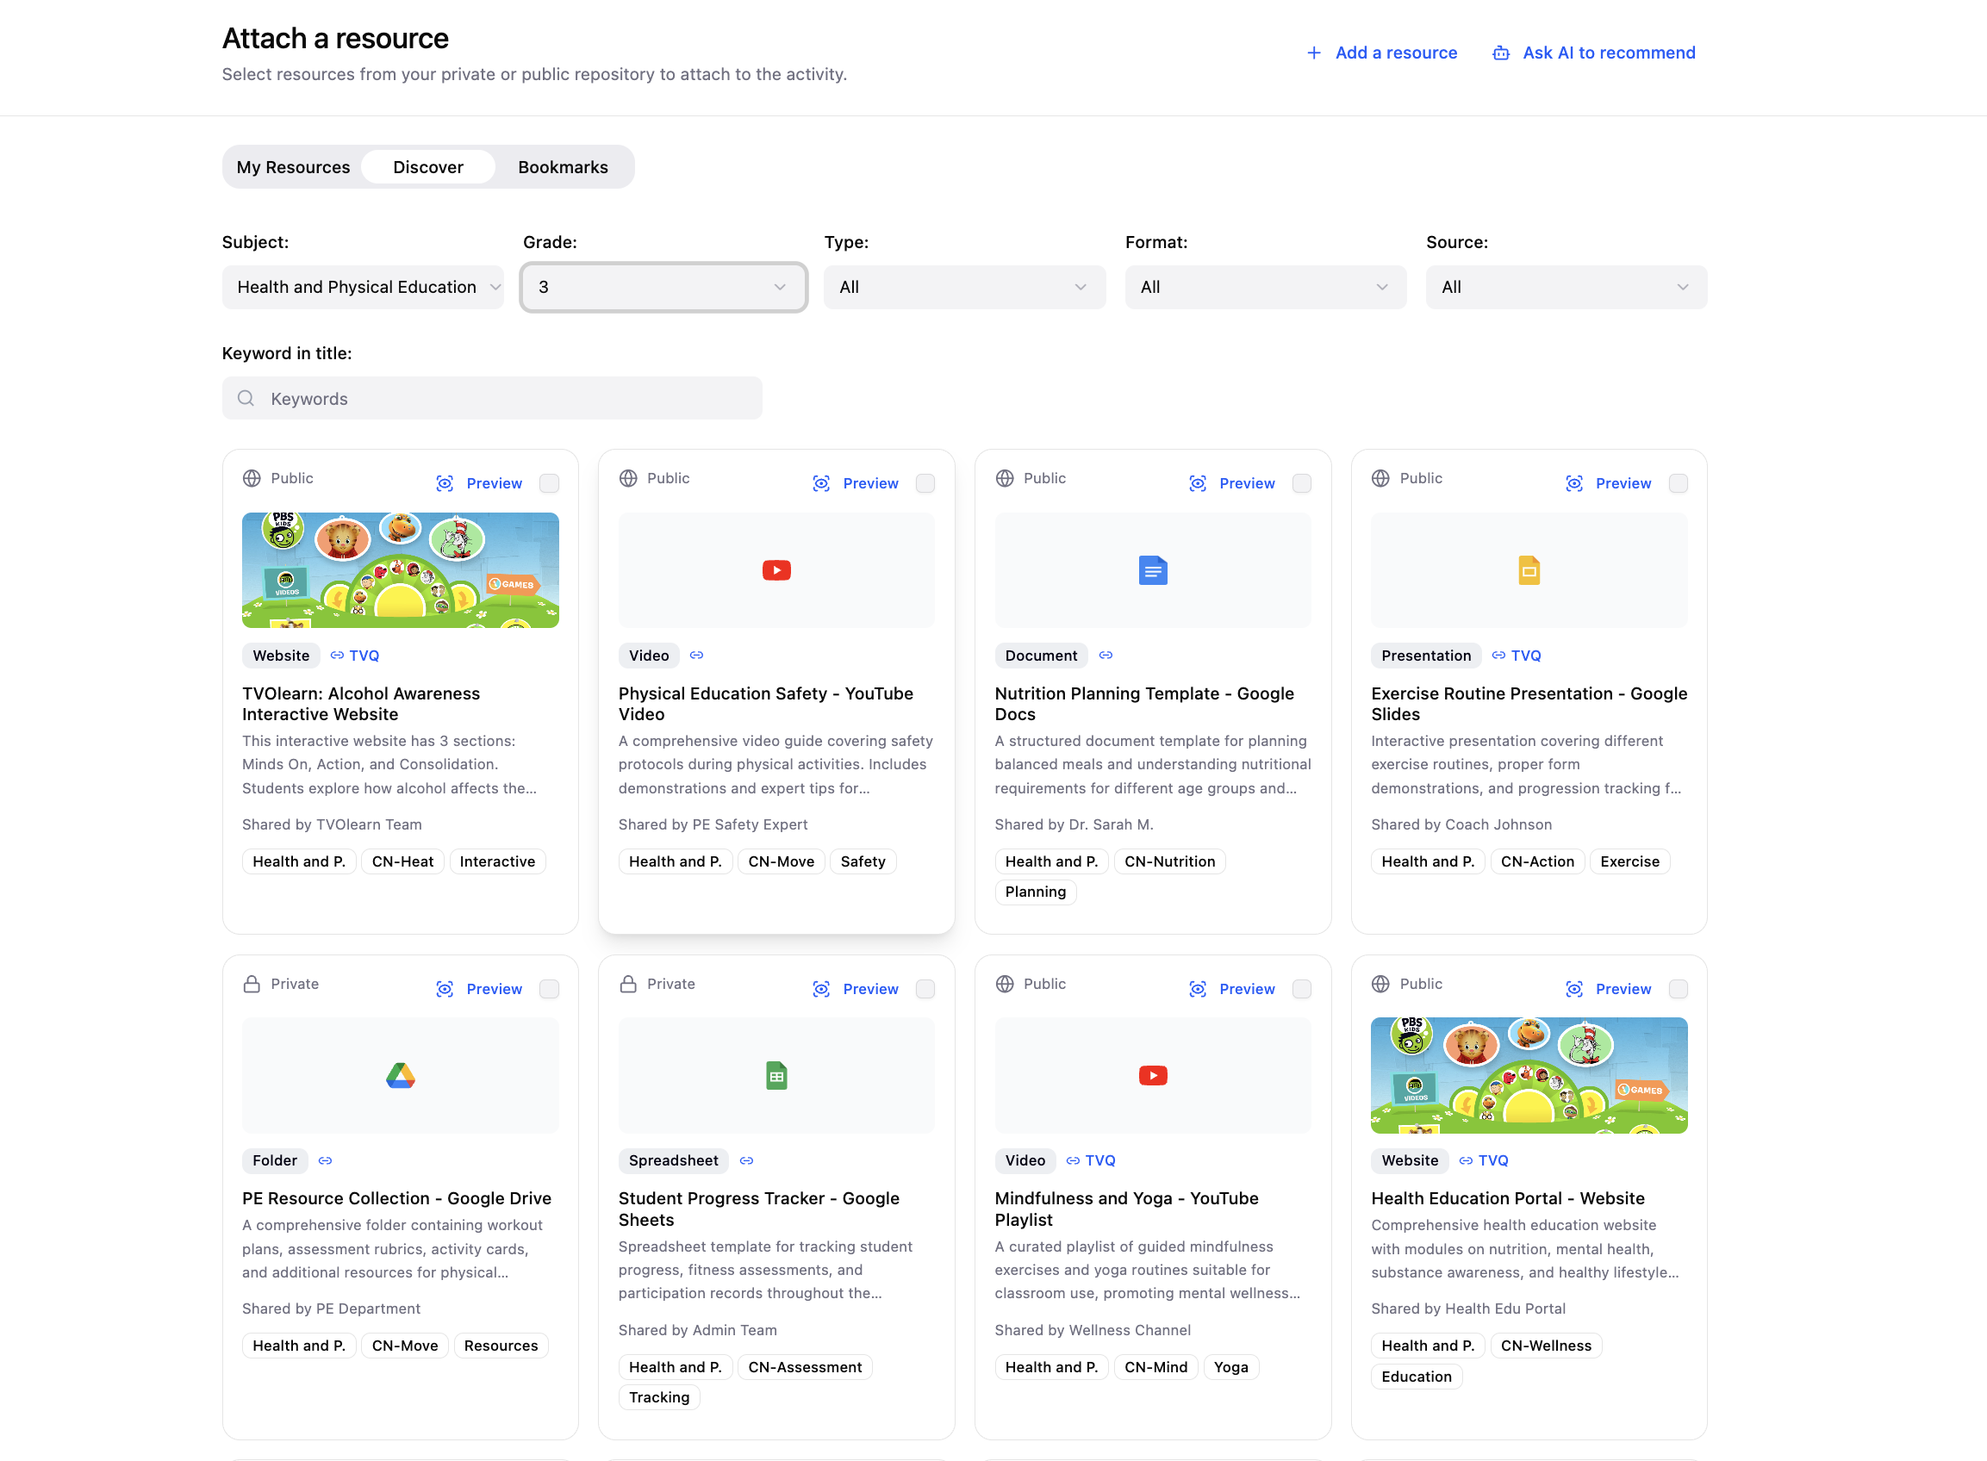The height and width of the screenshot is (1461, 1987).
Task: Click the link icon beside Spreadsheet badge
Action: click(746, 1160)
